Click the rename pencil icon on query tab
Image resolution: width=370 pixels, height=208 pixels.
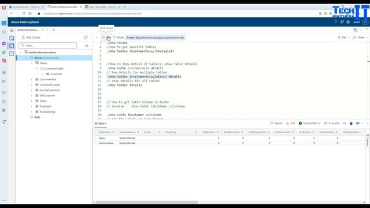coord(42,30)
